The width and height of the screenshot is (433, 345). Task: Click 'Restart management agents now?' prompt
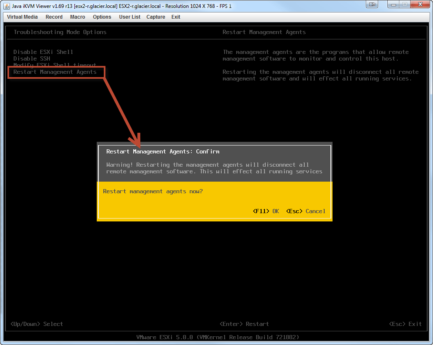tap(153, 192)
